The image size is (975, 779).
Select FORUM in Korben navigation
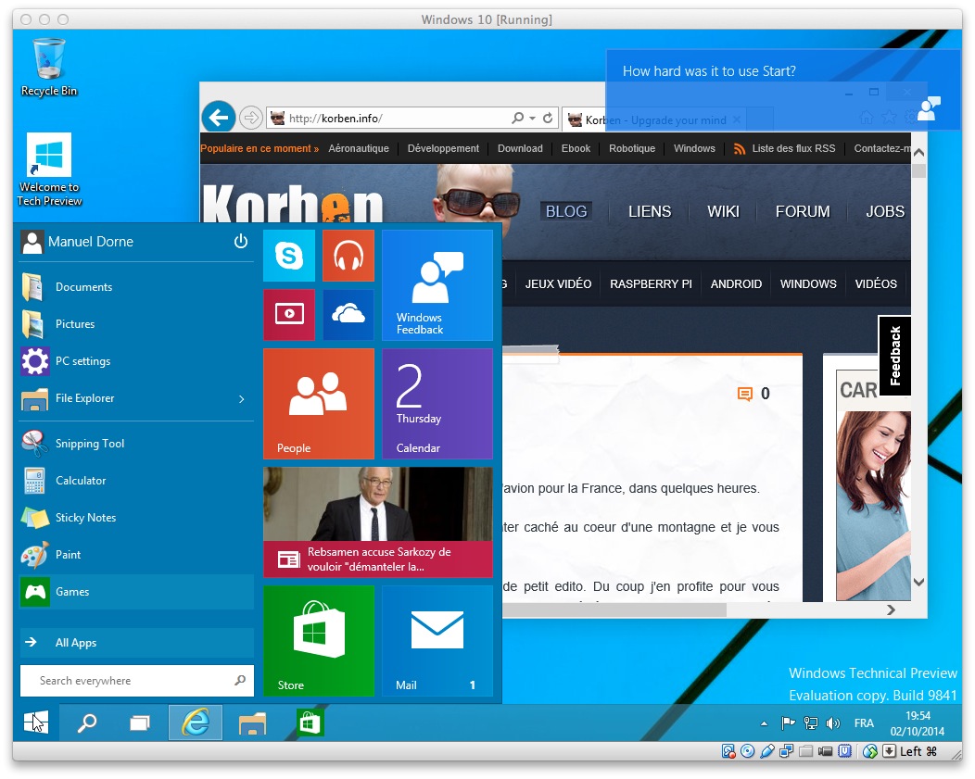(x=803, y=211)
